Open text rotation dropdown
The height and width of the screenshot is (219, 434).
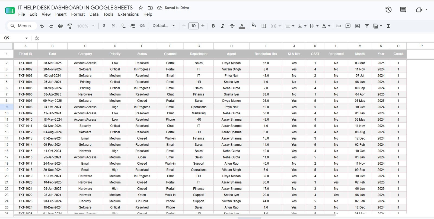326,26
